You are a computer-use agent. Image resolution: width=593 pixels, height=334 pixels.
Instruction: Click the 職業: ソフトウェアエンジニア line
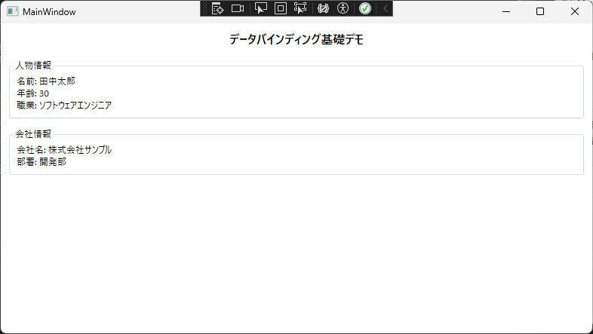64,106
